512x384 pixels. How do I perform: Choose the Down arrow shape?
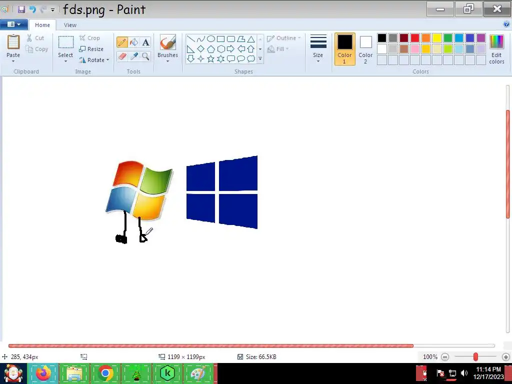190,59
